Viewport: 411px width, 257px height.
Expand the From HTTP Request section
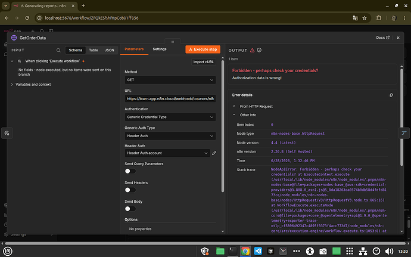tap(234, 106)
